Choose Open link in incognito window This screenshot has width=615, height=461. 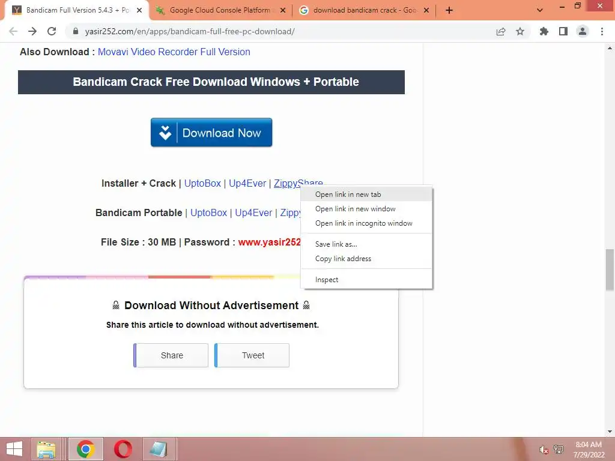[367, 223]
